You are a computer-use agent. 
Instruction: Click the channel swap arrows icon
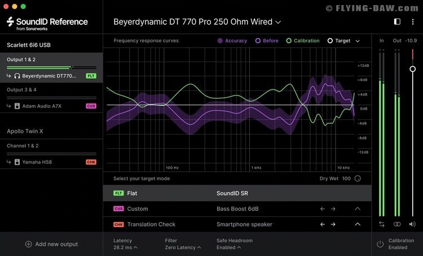click(382, 224)
